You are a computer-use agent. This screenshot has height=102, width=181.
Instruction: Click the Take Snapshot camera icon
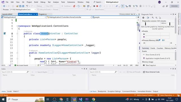tap(144, 65)
